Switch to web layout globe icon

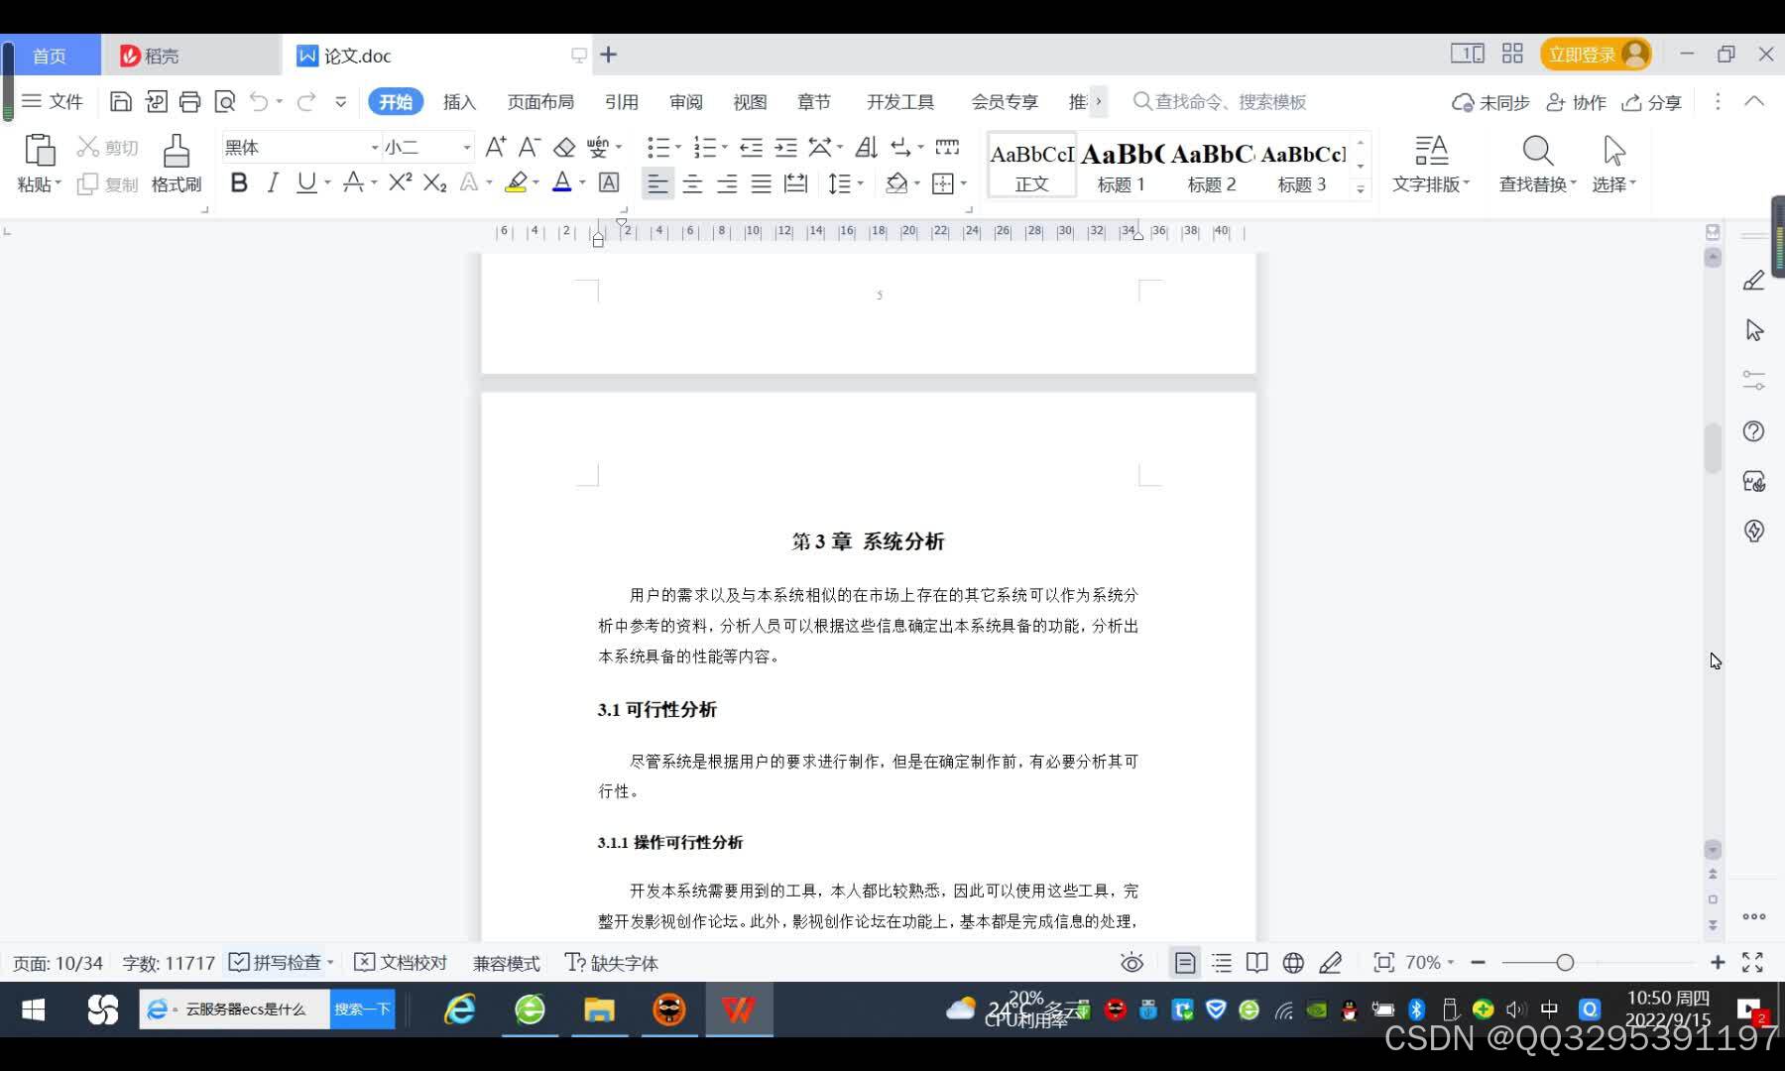[1293, 963]
